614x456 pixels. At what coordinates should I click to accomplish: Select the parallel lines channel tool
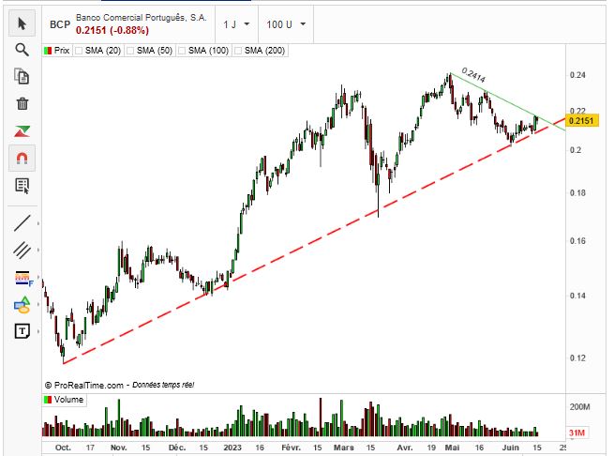coord(22,250)
